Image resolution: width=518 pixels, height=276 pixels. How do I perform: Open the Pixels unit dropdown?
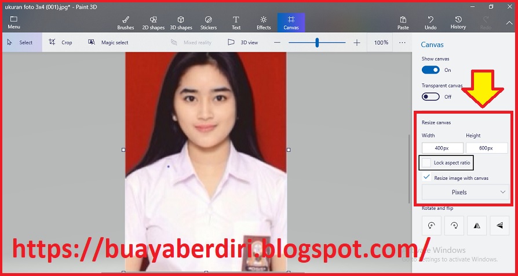465,192
